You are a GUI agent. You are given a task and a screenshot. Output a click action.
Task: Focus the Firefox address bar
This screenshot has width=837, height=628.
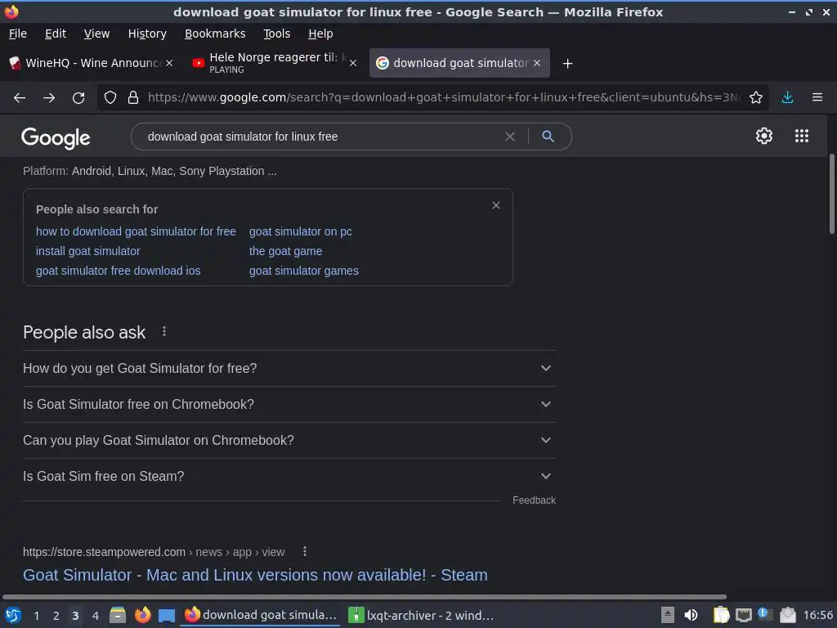(443, 97)
